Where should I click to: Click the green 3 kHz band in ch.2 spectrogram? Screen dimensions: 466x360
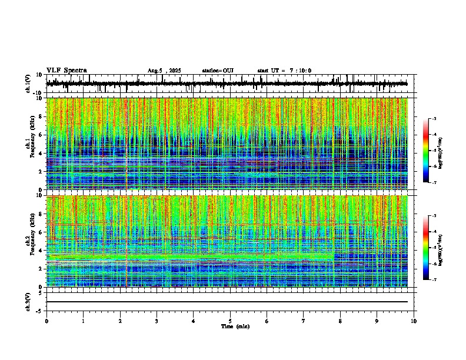tap(190, 256)
